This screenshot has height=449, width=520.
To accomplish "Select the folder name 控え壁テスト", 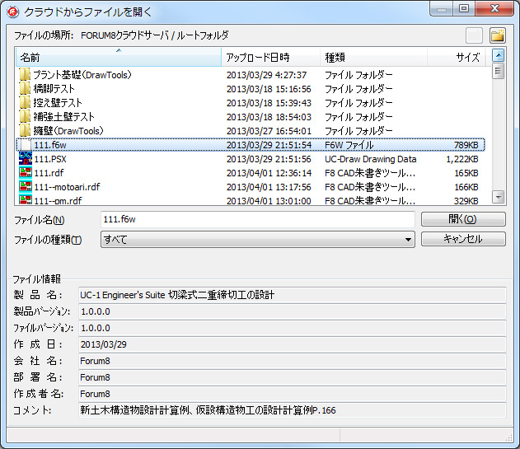I will pyautogui.click(x=58, y=103).
